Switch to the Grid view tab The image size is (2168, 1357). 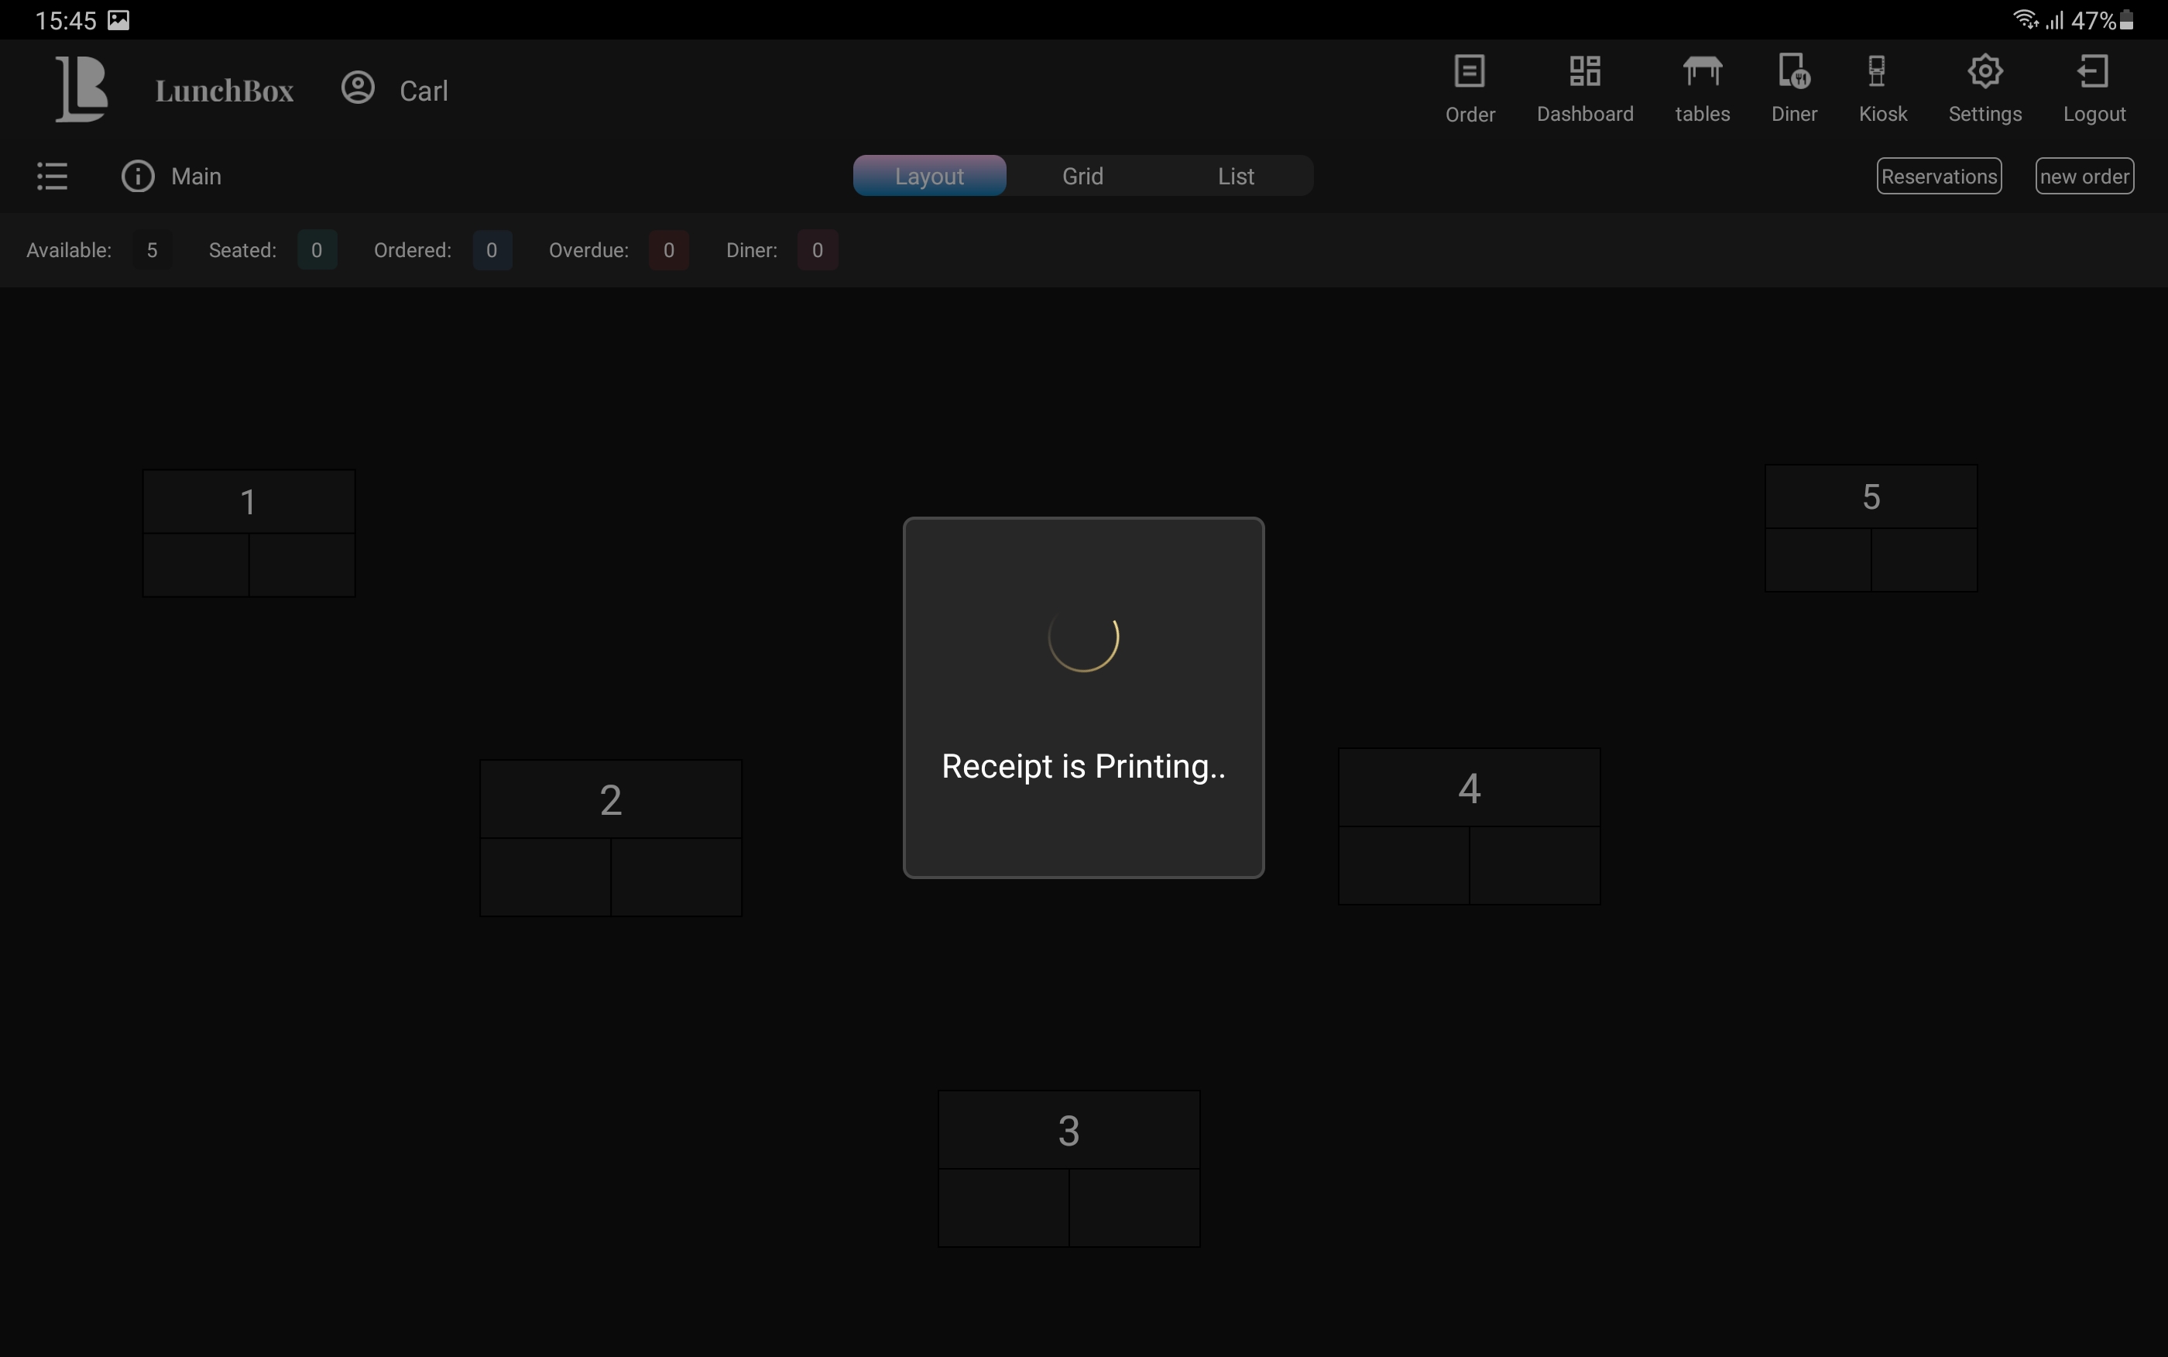coord(1082,176)
